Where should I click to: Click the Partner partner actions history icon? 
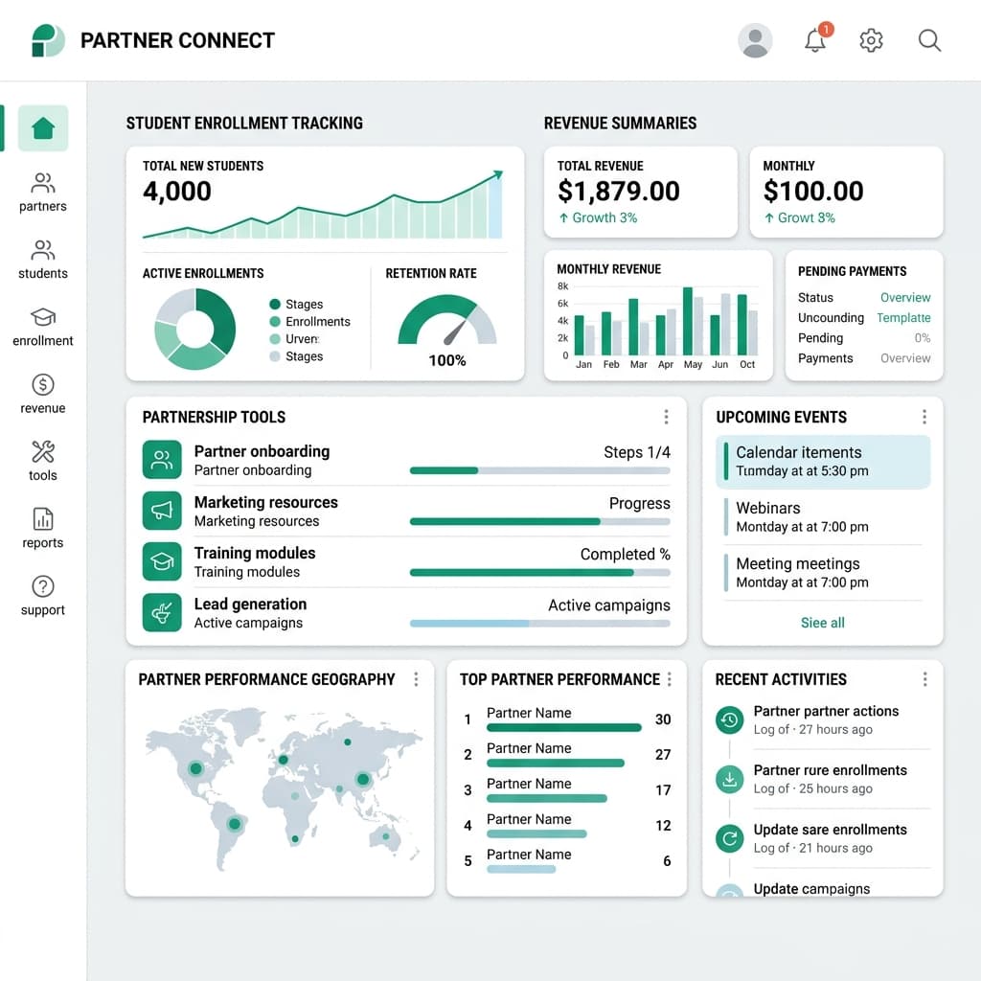click(729, 720)
